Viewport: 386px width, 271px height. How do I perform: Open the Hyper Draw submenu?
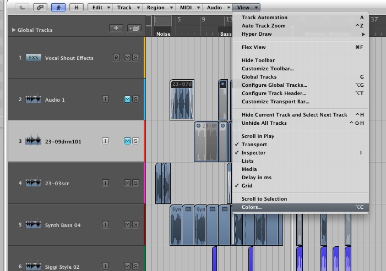click(301, 34)
